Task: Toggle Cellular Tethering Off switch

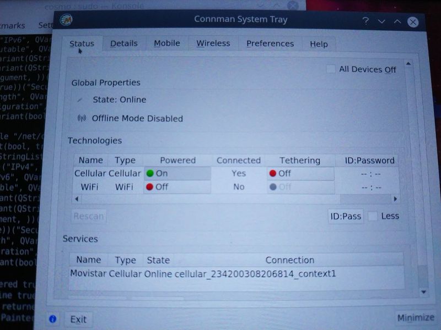Action: (300, 173)
